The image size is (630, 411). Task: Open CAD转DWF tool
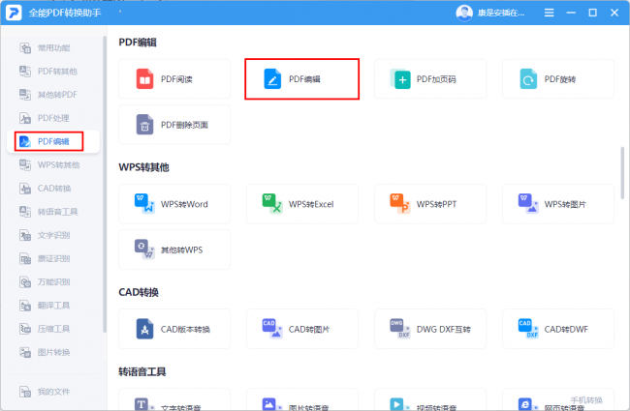(x=558, y=329)
